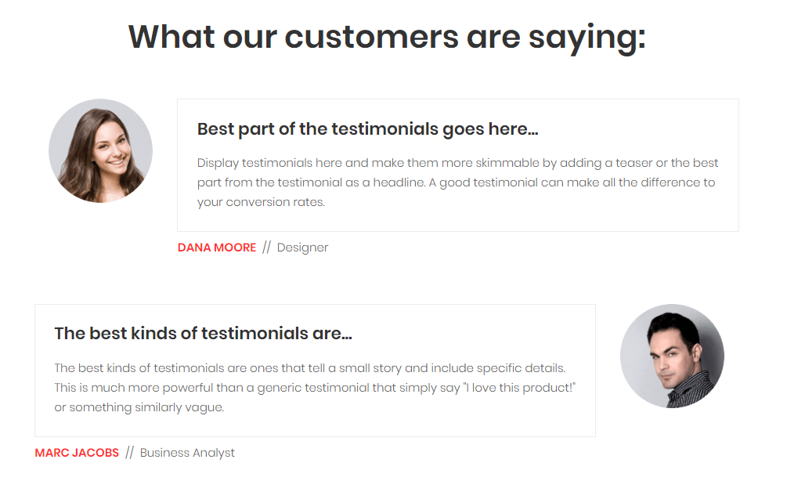Click the double-slash separator after DANA MOORE
787x481 pixels.
(266, 248)
